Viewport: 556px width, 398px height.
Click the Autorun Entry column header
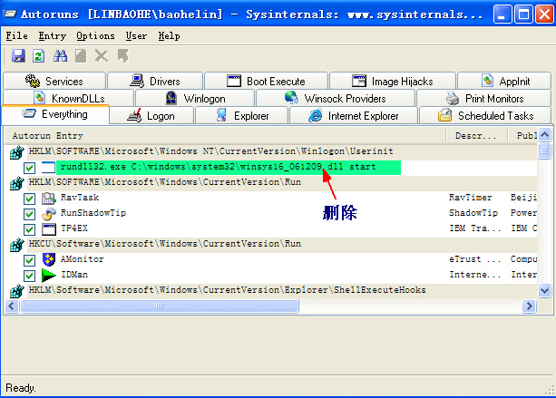click(225, 136)
